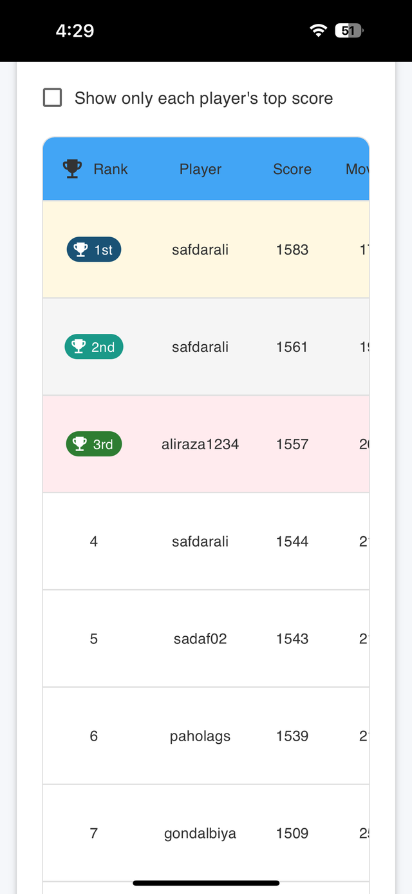Viewport: 412px width, 894px height.
Task: Tap the 2nd place trophy badge
Action: coord(94,347)
